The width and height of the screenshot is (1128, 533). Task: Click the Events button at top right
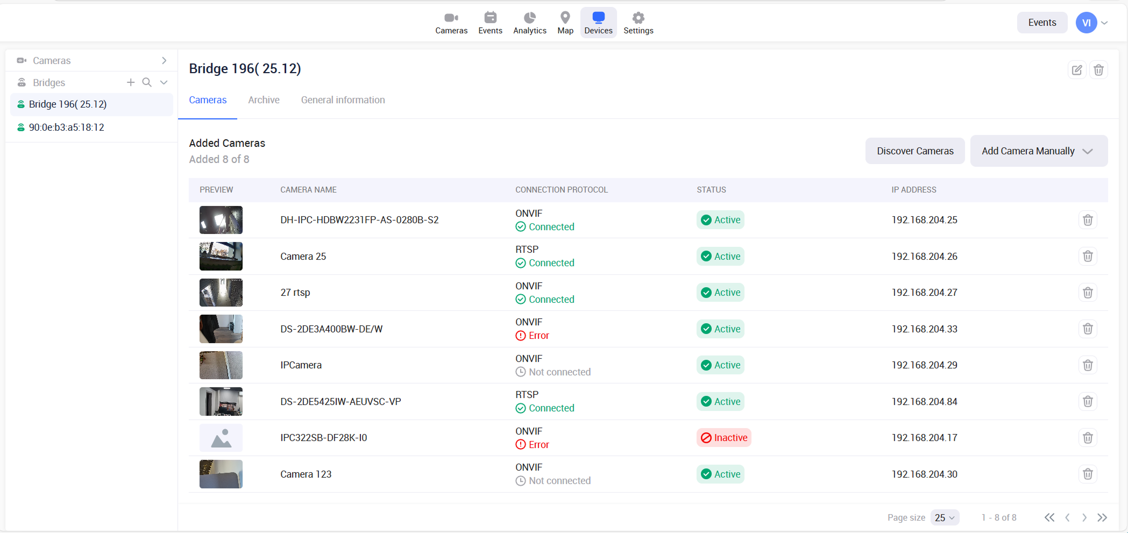1041,23
